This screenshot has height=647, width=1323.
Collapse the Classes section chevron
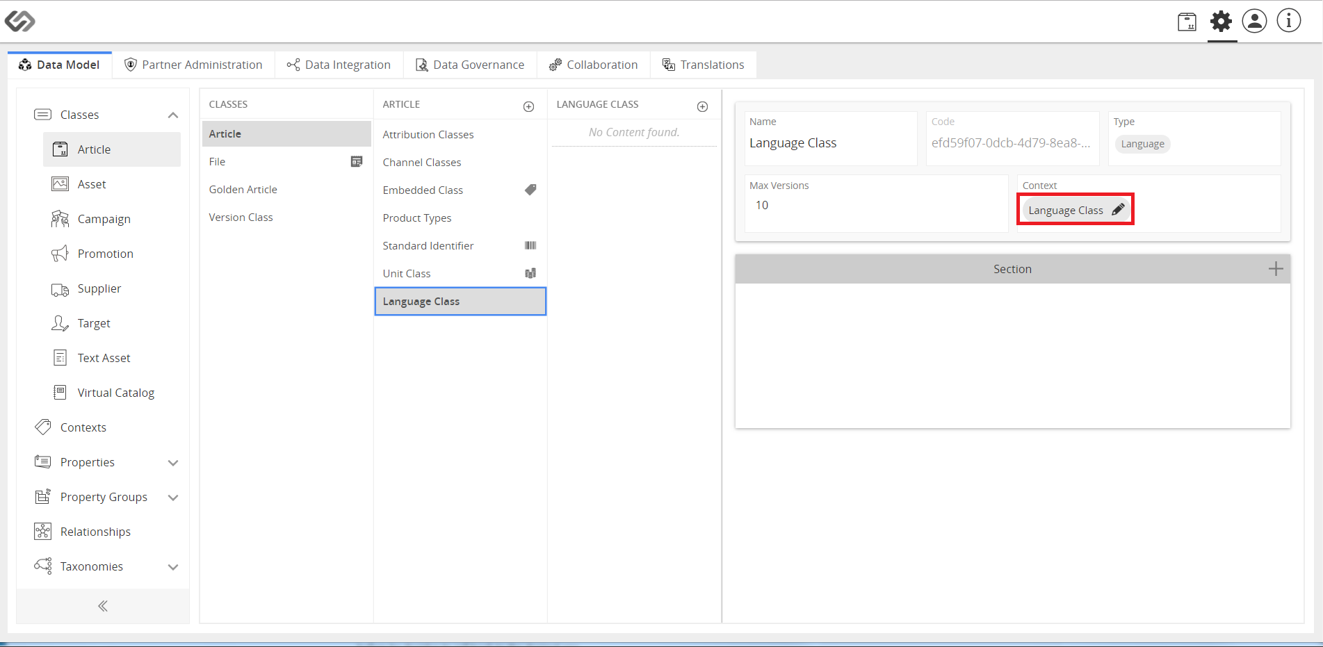pos(173,115)
